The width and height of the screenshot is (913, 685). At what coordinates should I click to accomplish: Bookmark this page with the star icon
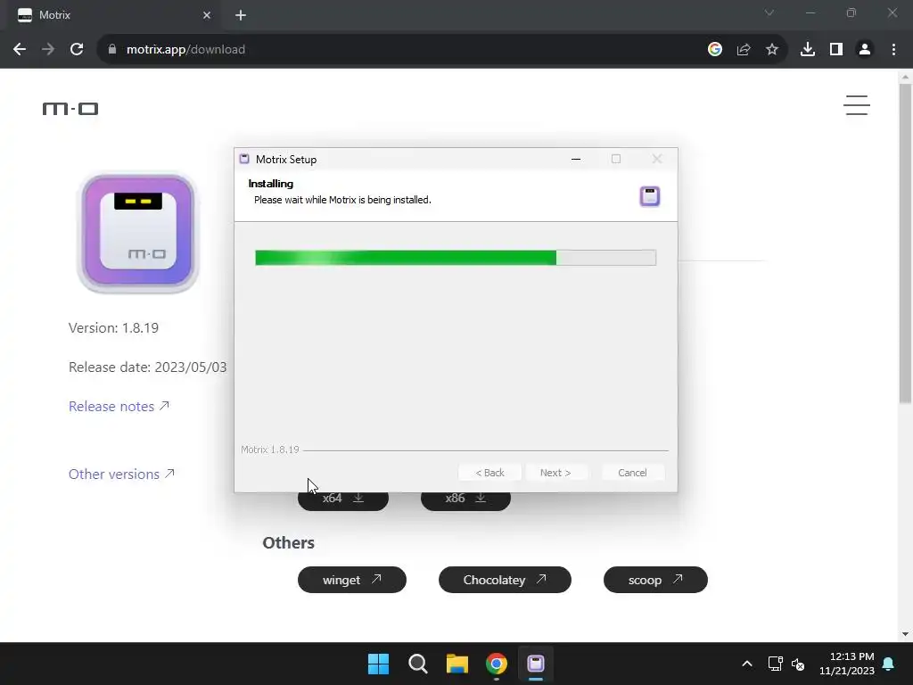coord(772,50)
